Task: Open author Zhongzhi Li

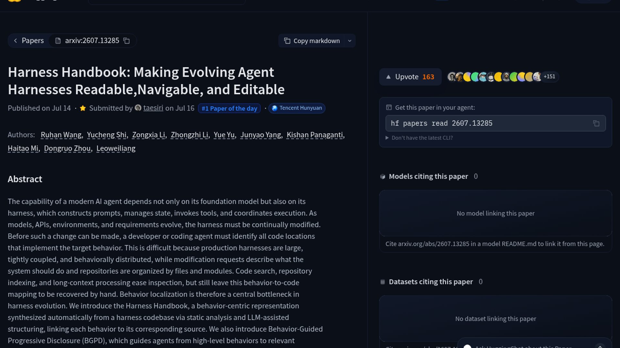Action: [189, 135]
